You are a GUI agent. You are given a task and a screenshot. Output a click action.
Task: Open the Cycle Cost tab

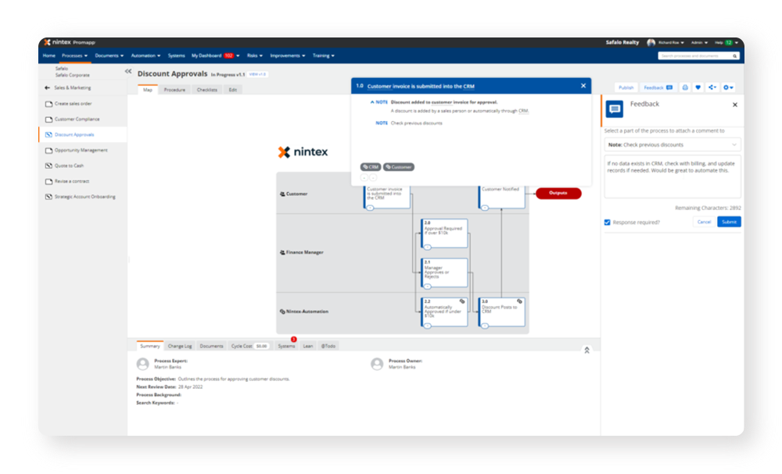pos(250,346)
